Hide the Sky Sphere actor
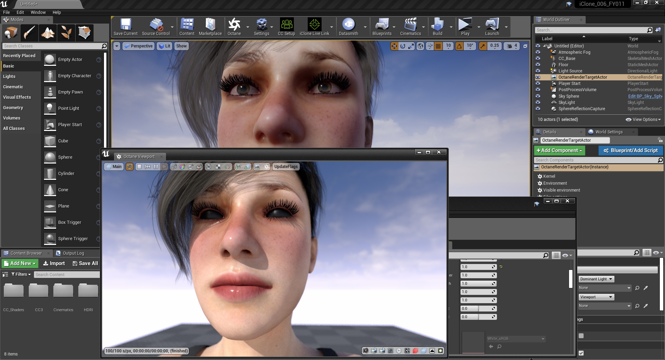Image resolution: width=665 pixels, height=360 pixels. point(538,96)
